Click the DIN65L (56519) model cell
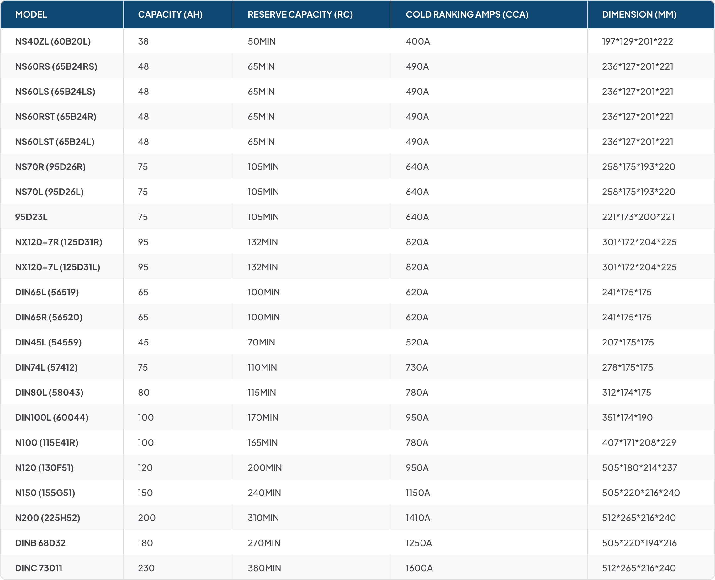 (x=47, y=292)
